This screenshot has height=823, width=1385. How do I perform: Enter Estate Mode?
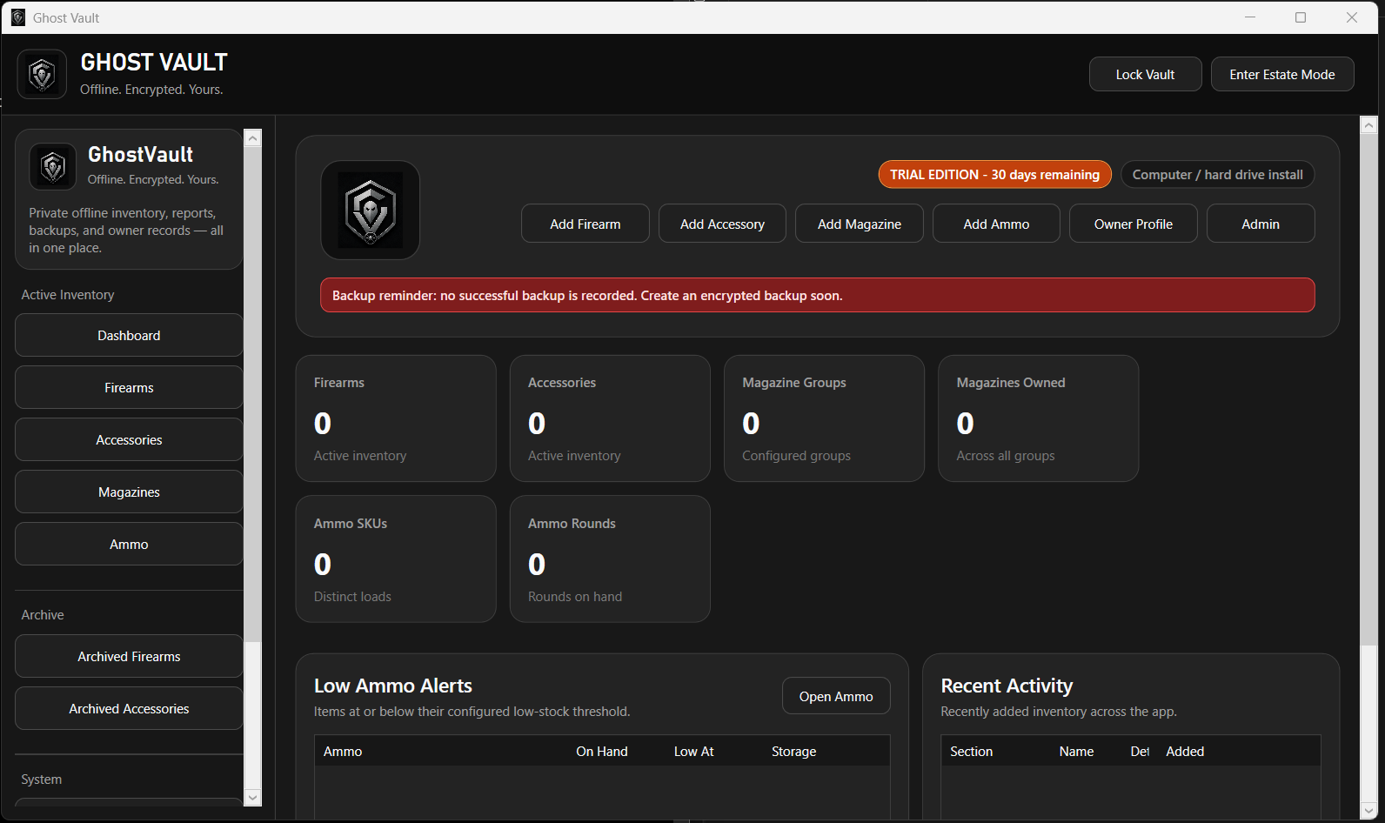[x=1281, y=74]
